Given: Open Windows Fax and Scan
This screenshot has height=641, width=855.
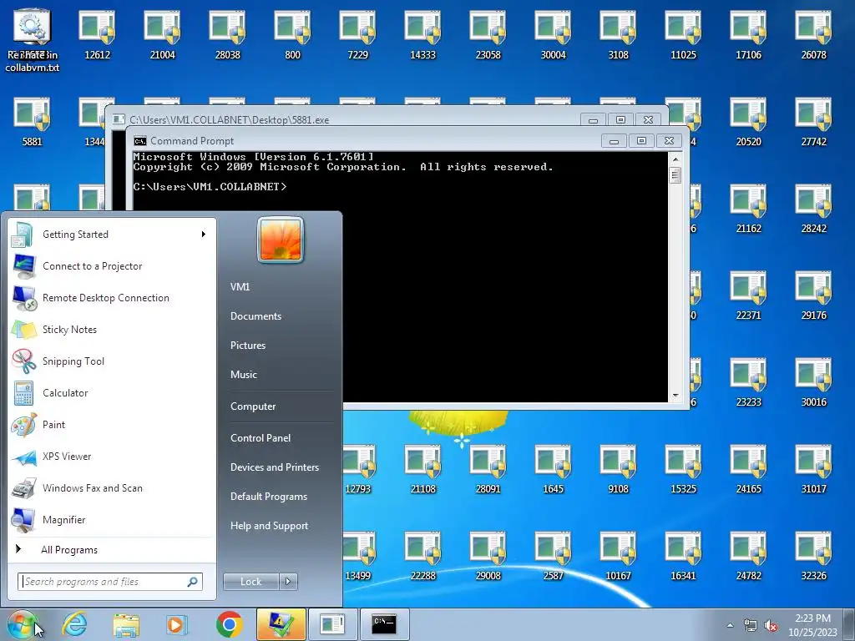Looking at the screenshot, I should point(112,487).
